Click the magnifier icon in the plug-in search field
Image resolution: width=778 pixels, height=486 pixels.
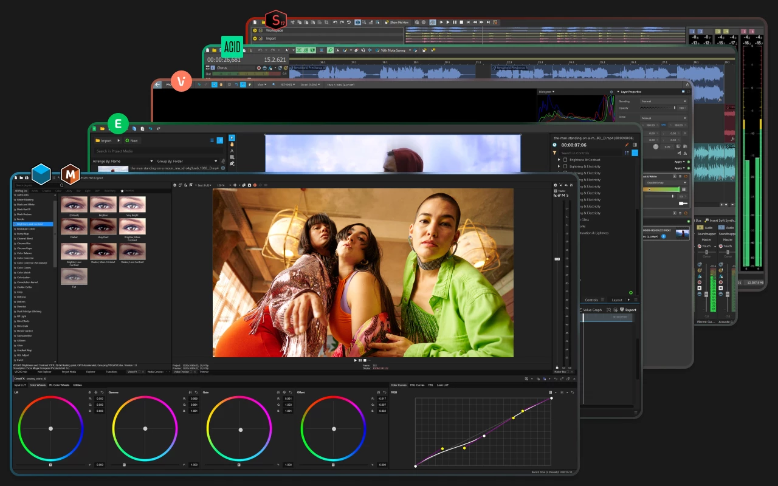[62, 185]
